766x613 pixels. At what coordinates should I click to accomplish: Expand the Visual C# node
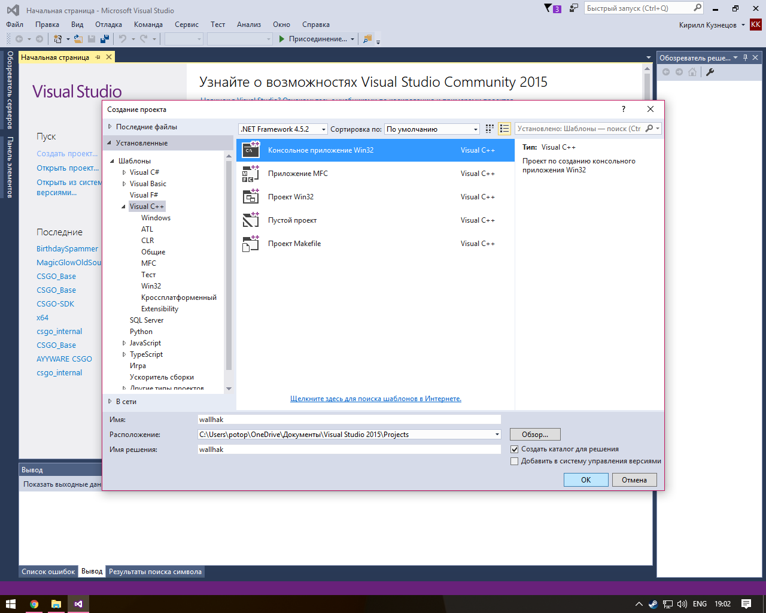tap(124, 172)
